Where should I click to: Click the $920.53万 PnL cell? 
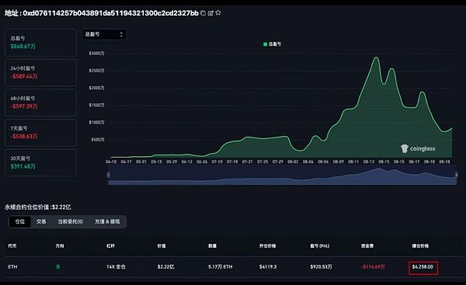click(322, 267)
